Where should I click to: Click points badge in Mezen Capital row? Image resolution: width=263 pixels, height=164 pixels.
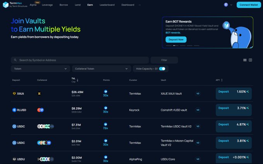tap(106, 141)
